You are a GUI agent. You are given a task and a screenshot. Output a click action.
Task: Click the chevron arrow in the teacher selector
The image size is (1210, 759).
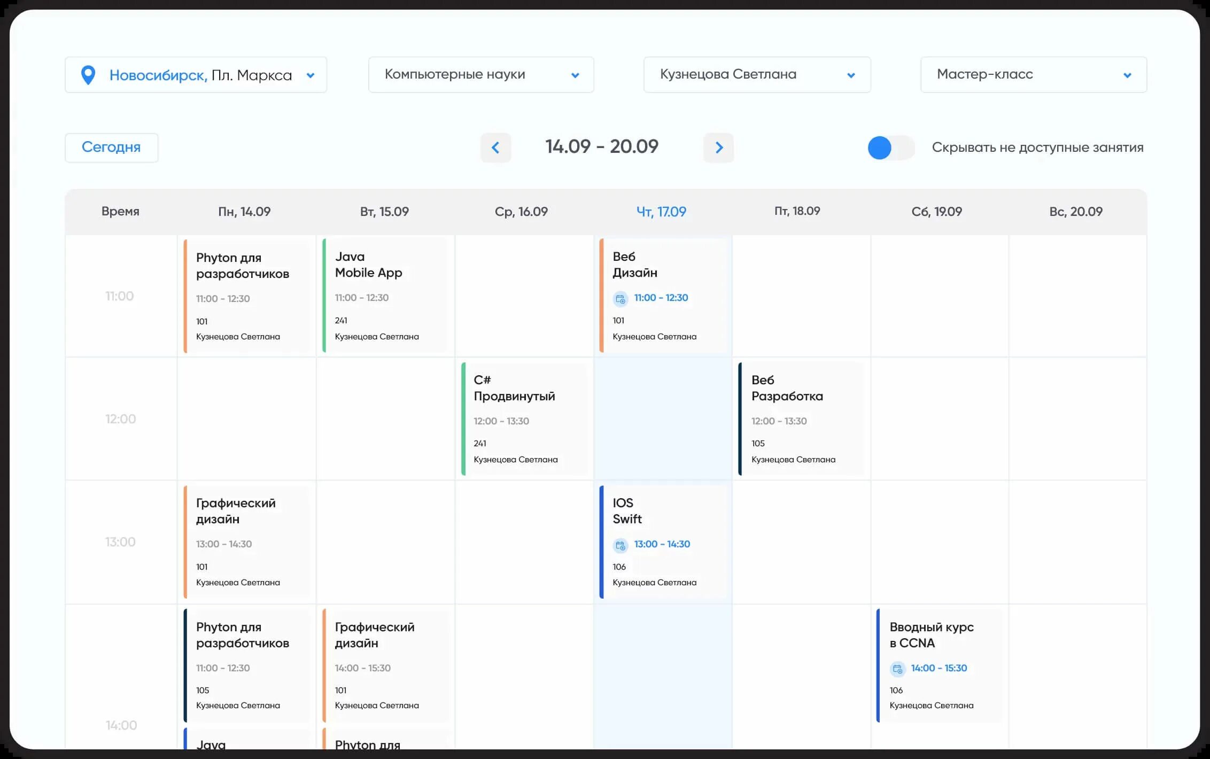851,75
